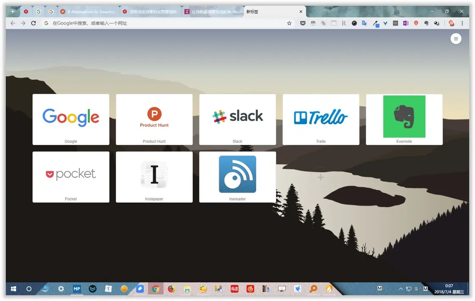Click the red map pin extension
The image size is (475, 301).
pos(416,23)
